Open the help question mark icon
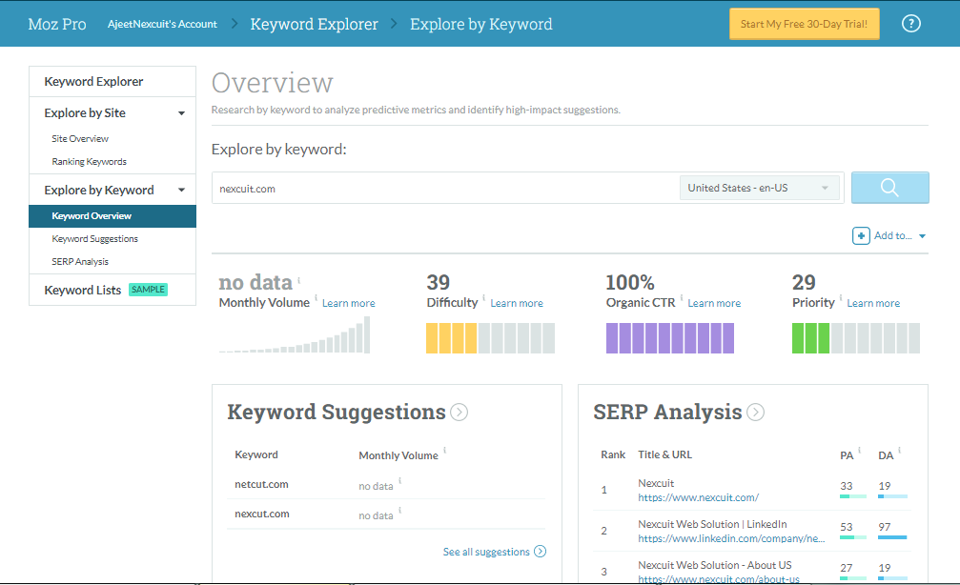The width and height of the screenshot is (960, 585). [x=911, y=24]
